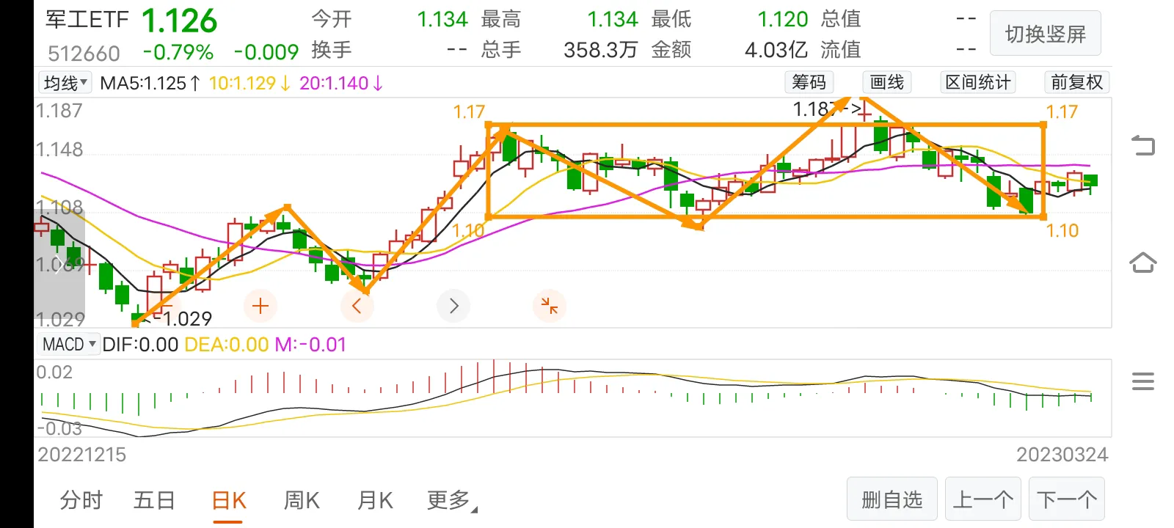Go to previous stock with 上一个

click(x=983, y=499)
